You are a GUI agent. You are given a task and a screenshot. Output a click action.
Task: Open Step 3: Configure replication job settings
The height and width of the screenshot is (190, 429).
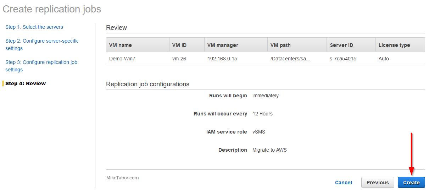tap(41, 66)
